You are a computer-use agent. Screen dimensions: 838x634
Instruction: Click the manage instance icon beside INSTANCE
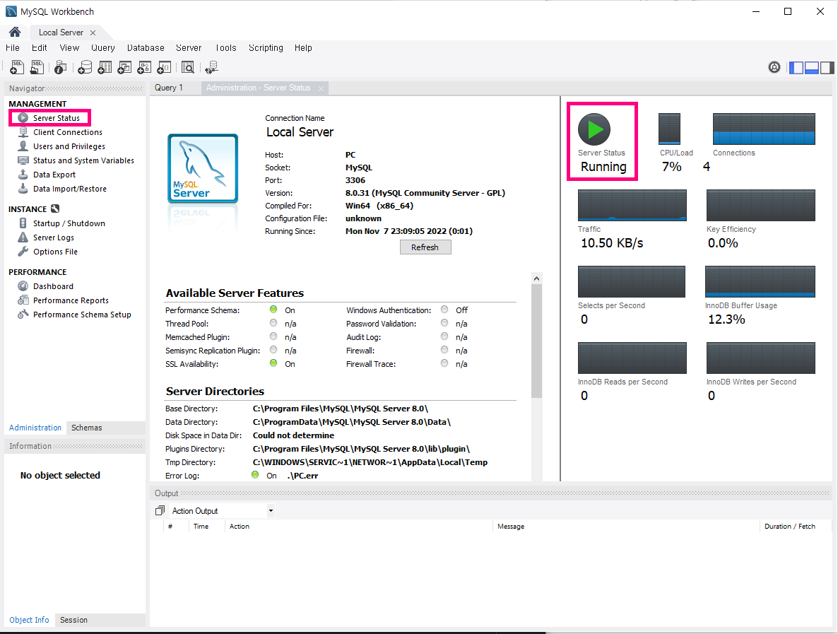[x=55, y=209]
